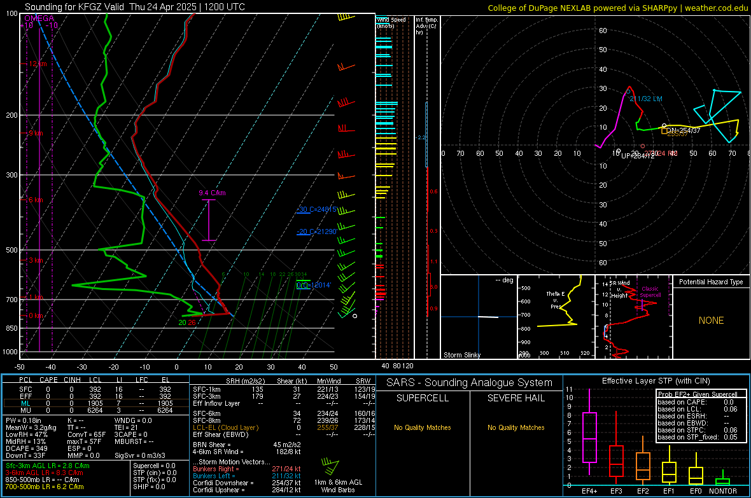Click the SFC-6km shear row label
This screenshot has height=498, width=751.
pyautogui.click(x=207, y=413)
